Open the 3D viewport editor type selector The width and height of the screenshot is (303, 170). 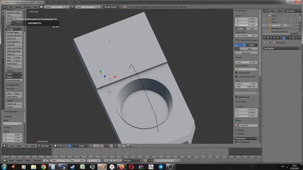[5, 146]
